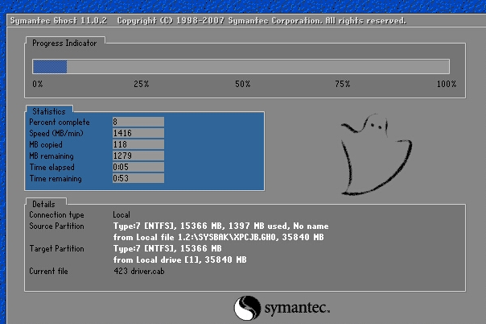
Task: Click the 'Time remaining' label
Action: pyautogui.click(x=56, y=178)
